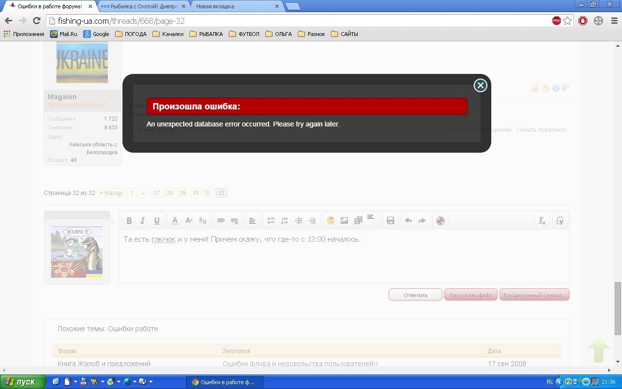Open the font size dropdown
This screenshot has width=622, height=389.
point(189,221)
